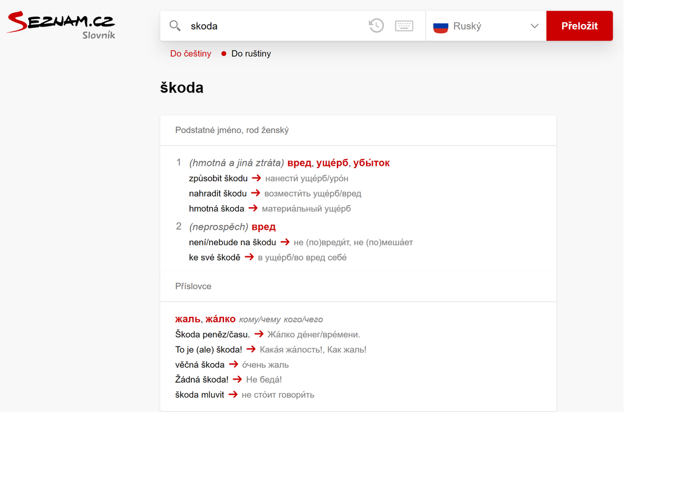Click translation Какая жалость!, Как жаль!
The height and width of the screenshot is (493, 696).
(313, 349)
